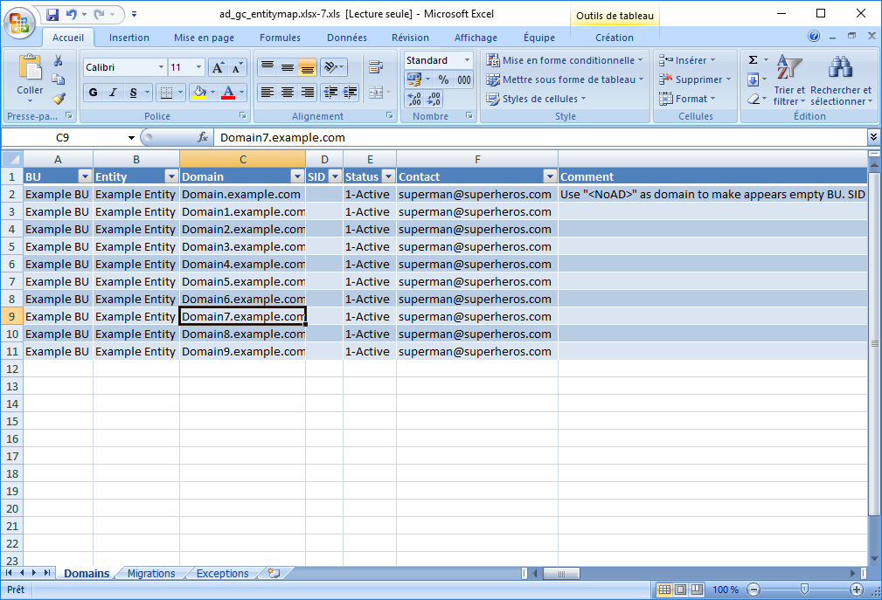Apply yellow fill color to cell

199,92
